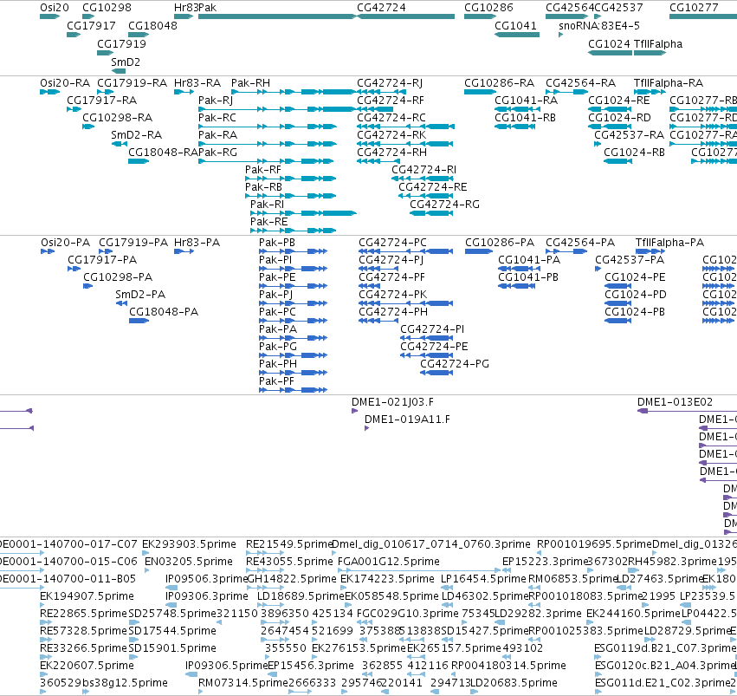Select snoRNA:83E4-5 label
This screenshot has width=737, height=696.
599,25
